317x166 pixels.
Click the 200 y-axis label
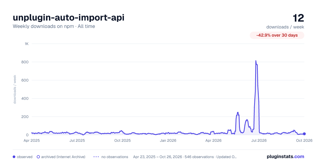(25, 116)
